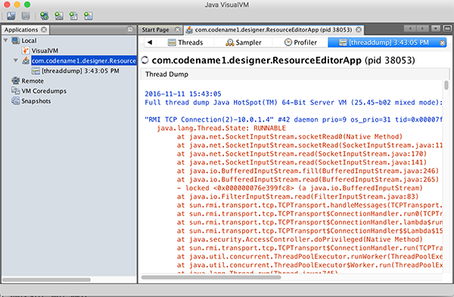
Task: Select the Snapshots icon
Action: click(15, 101)
